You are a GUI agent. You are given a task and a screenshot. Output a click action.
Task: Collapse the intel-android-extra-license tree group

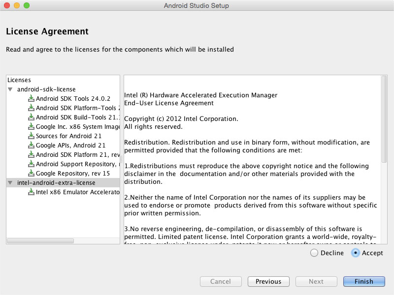tap(10, 182)
